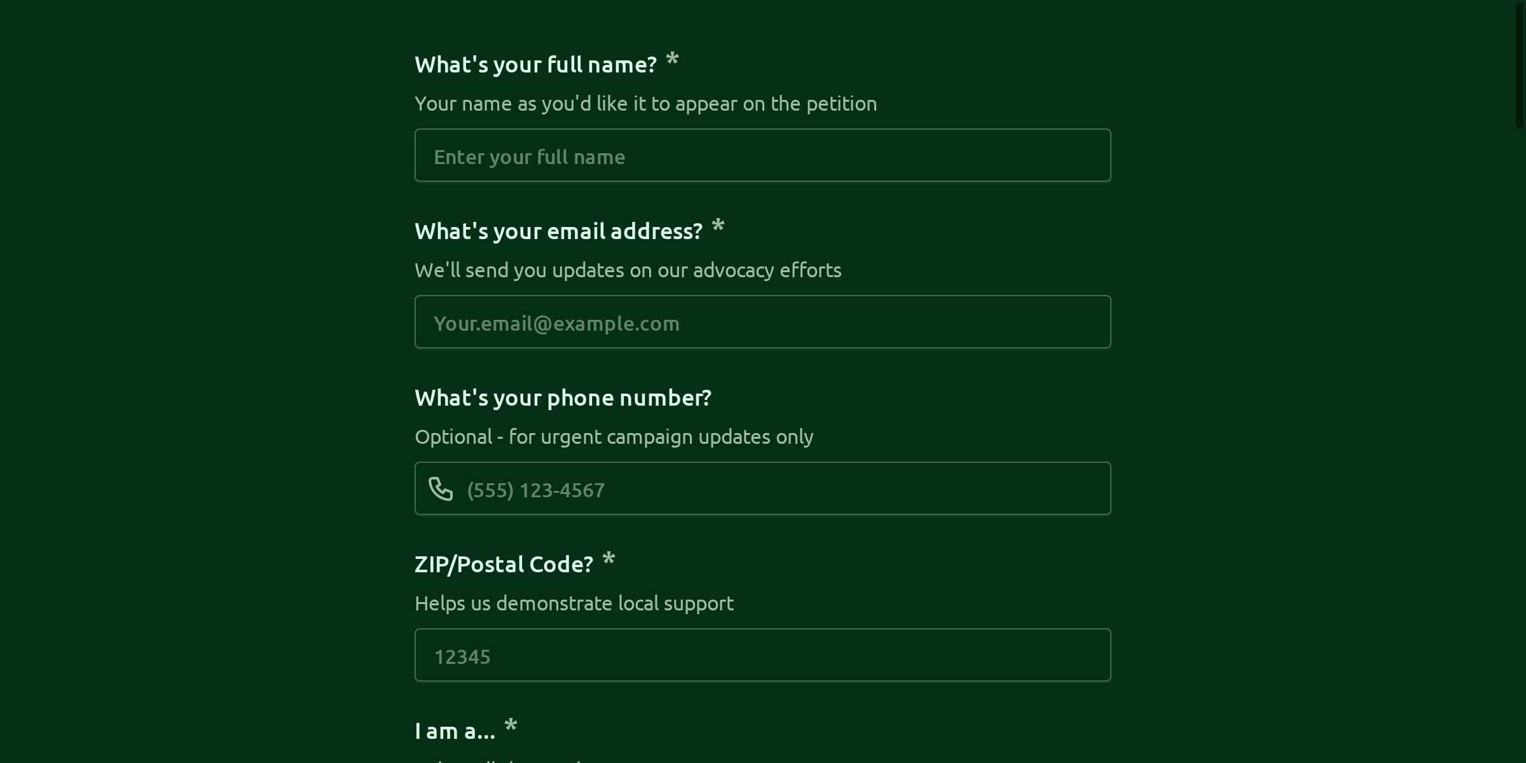Screen dimensions: 1526x763
Task: Click into the phone number field
Action: coord(782,489)
